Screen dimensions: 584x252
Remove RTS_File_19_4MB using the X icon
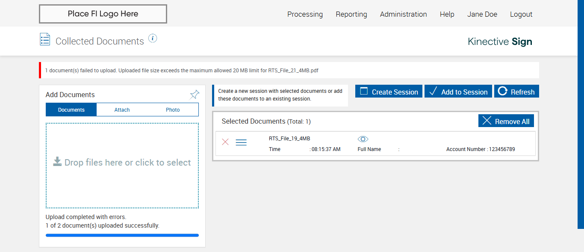225,142
